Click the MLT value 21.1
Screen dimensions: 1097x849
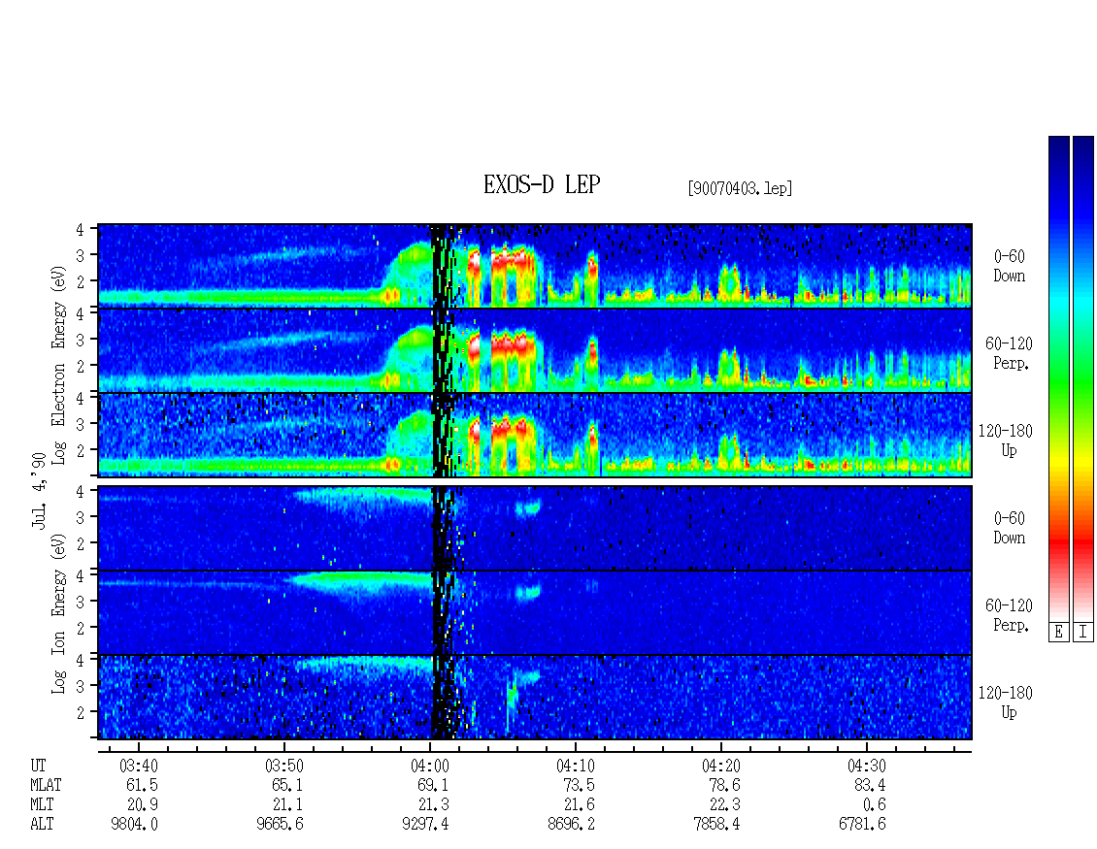click(287, 805)
